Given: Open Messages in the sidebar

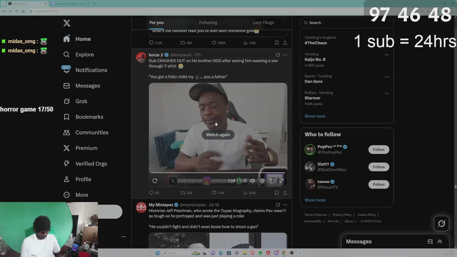Looking at the screenshot, I should coord(81,86).
